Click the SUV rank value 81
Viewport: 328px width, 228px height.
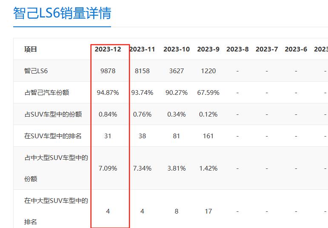[x=177, y=136]
